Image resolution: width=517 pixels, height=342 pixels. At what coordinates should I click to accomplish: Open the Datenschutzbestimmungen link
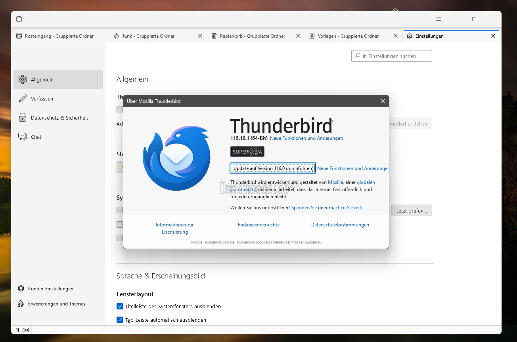340,225
